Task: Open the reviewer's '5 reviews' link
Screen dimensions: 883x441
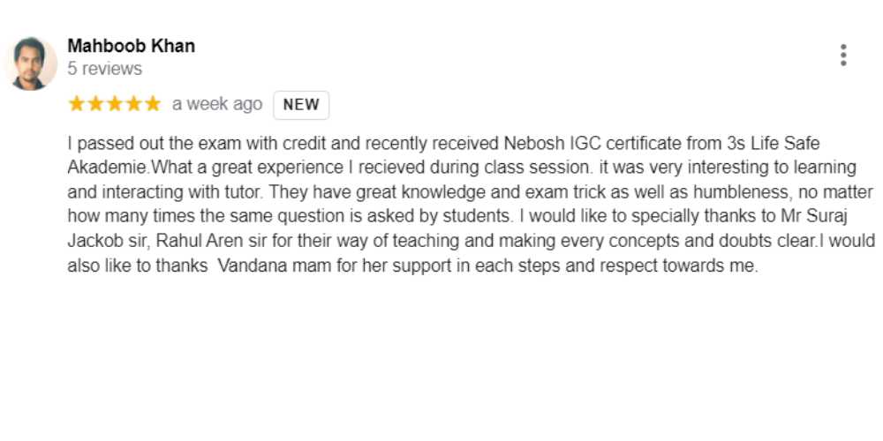Action: coord(104,69)
